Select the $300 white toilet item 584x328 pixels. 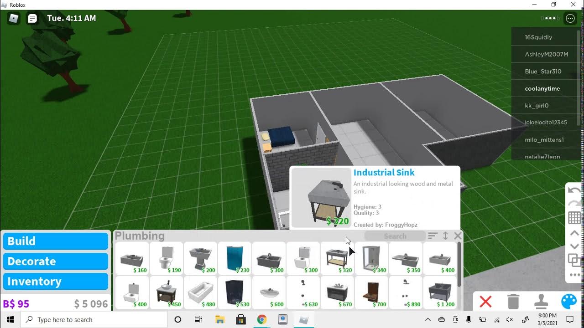[x=303, y=258]
